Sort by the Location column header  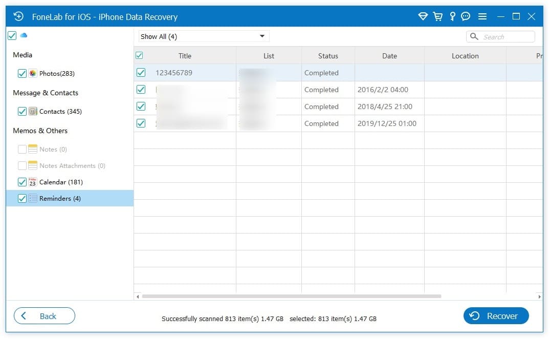tap(465, 55)
